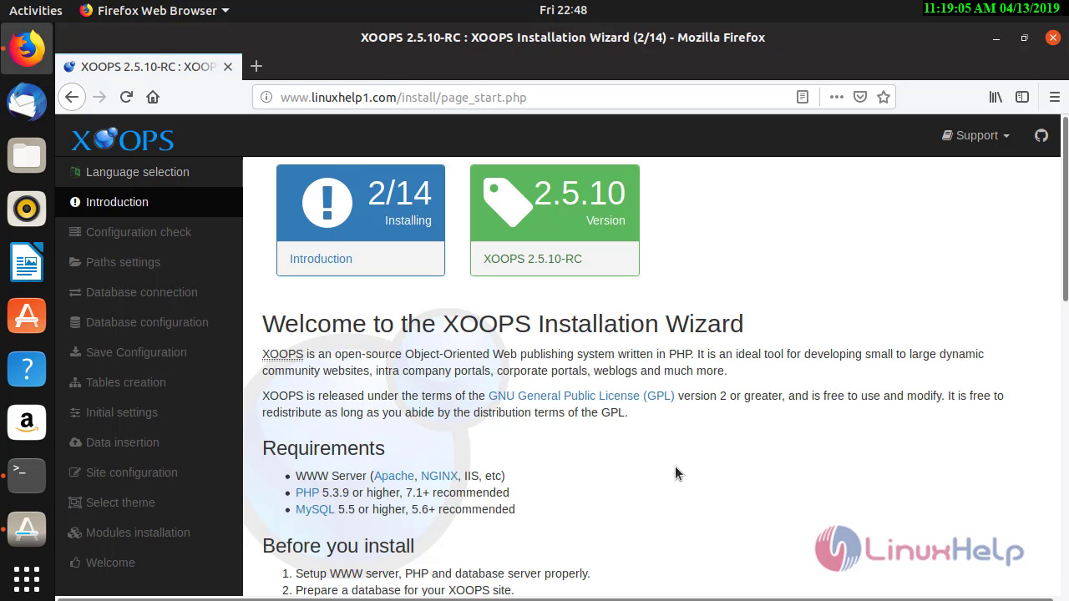This screenshot has height=601, width=1069.
Task: Click the page vertical scrollbar
Action: [1065, 209]
